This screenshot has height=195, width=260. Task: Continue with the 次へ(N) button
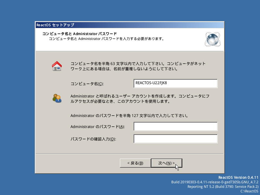(x=166, y=163)
